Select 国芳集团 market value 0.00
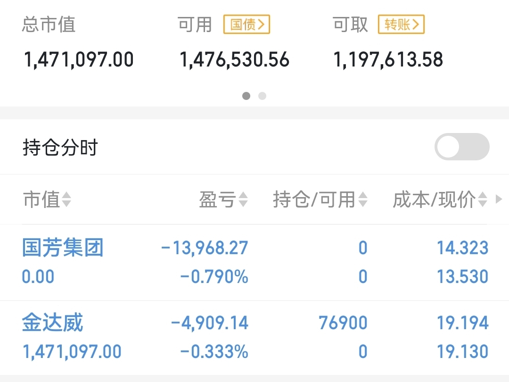The width and height of the screenshot is (509, 382). tap(38, 277)
